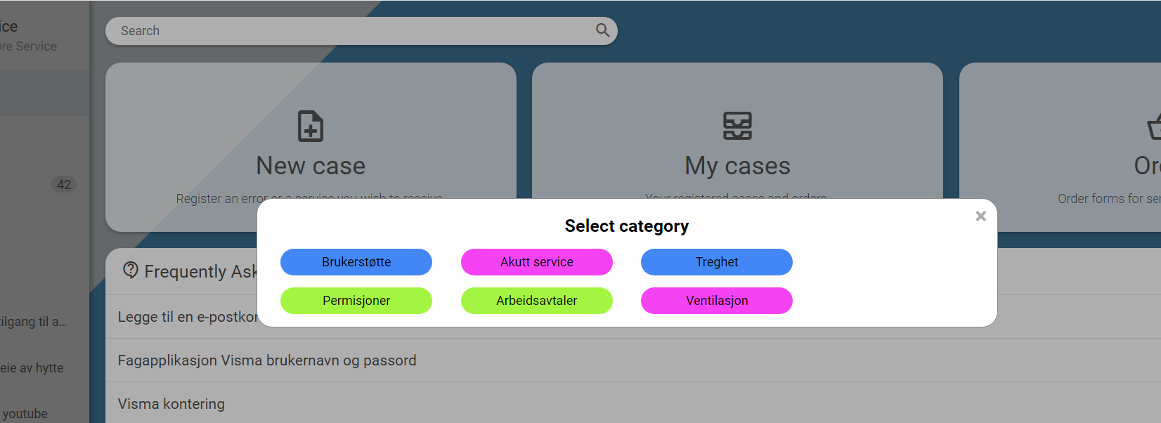Click the My cases inbox icon
Viewport: 1161px width, 423px height.
(x=737, y=126)
